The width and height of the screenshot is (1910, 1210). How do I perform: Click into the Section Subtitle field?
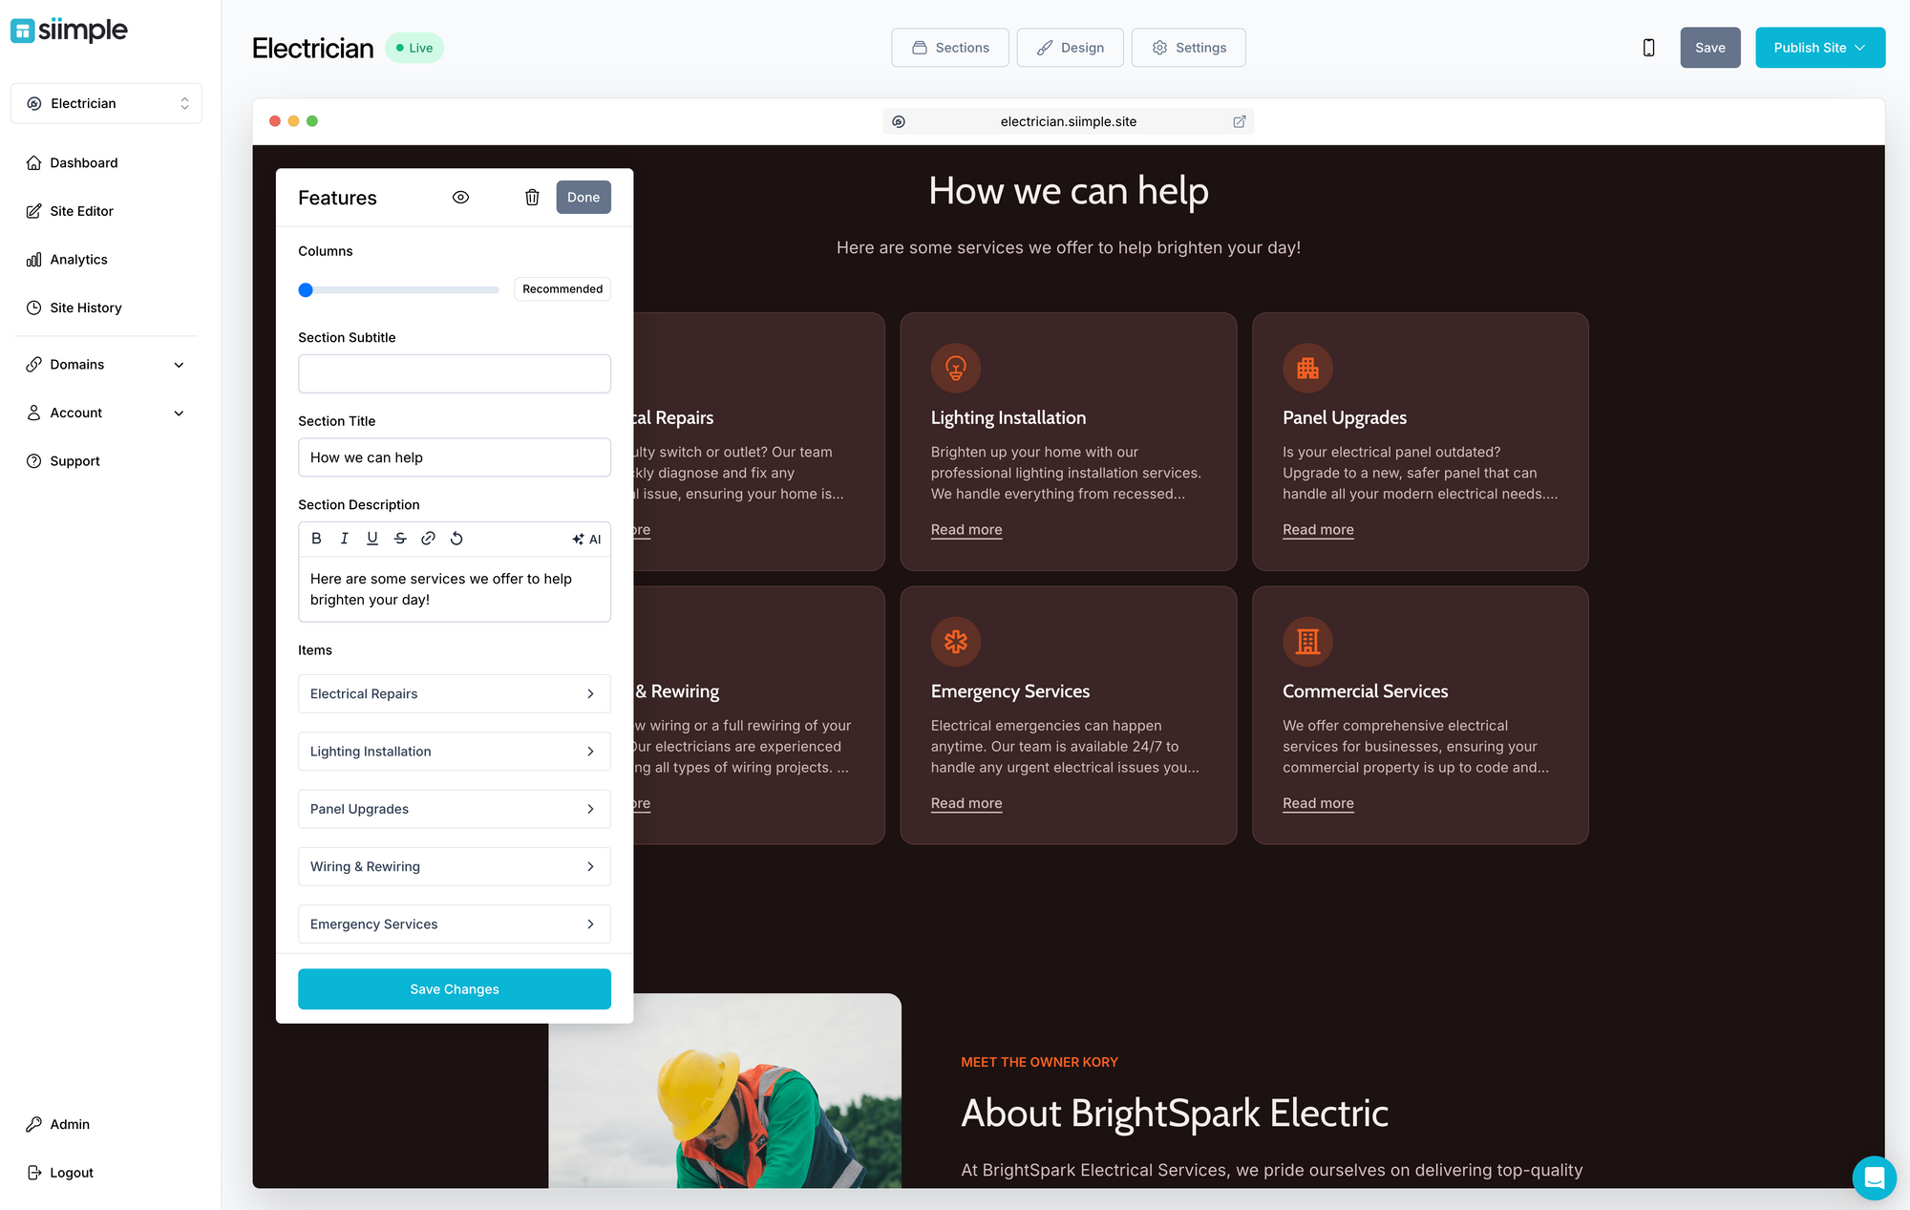(455, 373)
